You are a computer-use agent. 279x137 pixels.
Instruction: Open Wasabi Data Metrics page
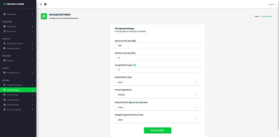point(15,43)
